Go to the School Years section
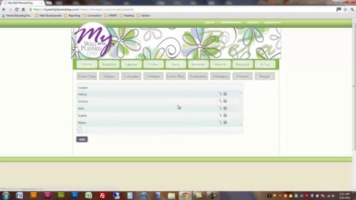Screen dimensions: 356x200 [87, 77]
